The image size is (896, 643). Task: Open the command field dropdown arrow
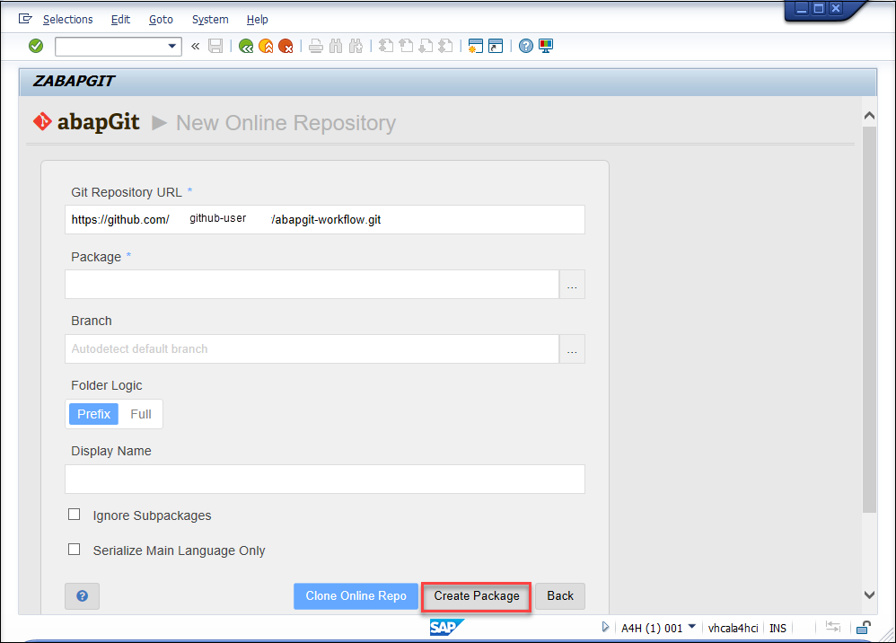tap(172, 47)
